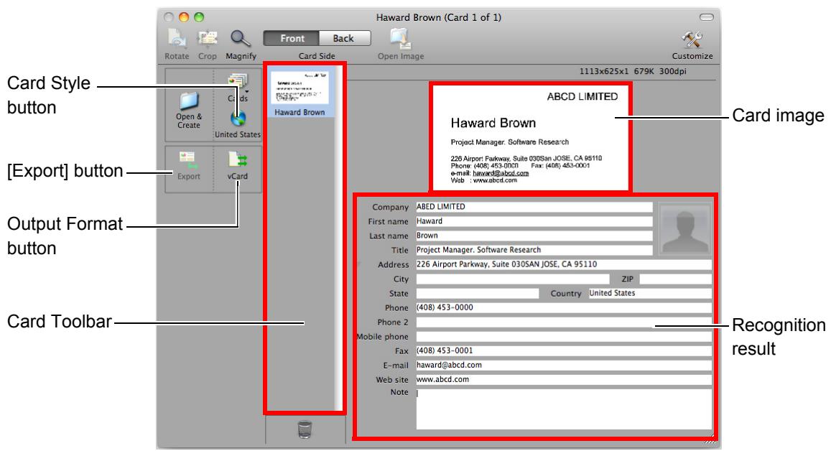Click the empty ZIP field
This screenshot has width=831, height=451.
pyautogui.click(x=676, y=279)
